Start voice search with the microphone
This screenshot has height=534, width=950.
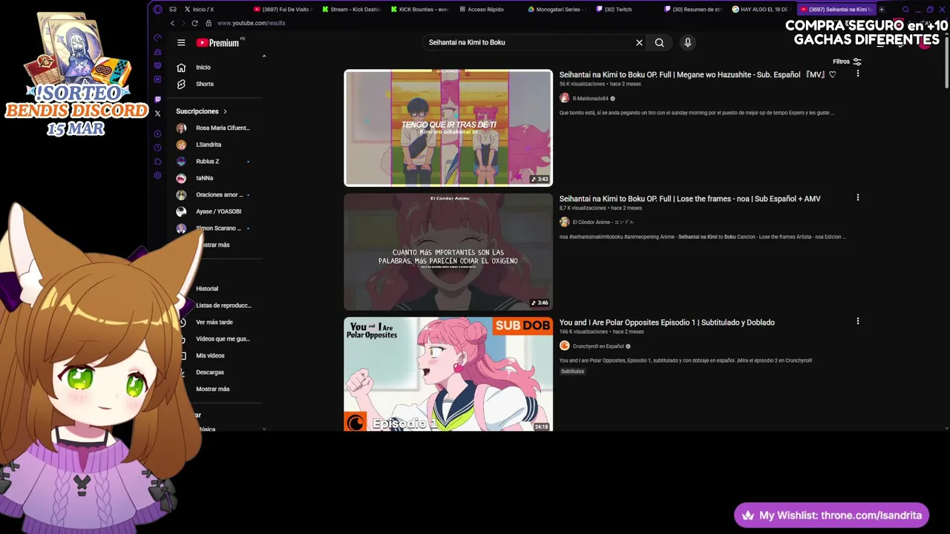(x=687, y=43)
